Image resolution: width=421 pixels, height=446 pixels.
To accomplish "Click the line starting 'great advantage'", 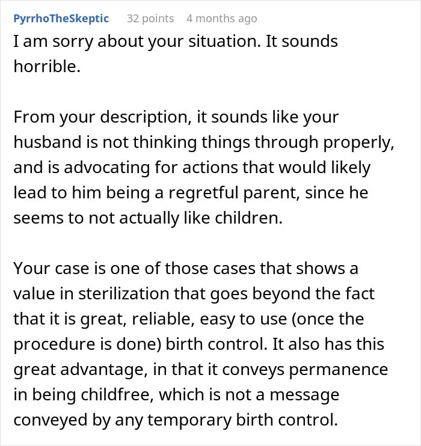I will click(x=201, y=370).
